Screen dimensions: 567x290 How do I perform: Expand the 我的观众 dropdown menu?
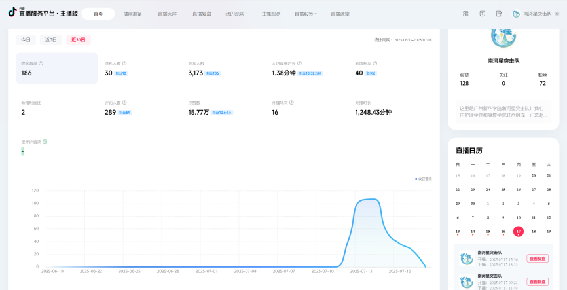click(x=236, y=14)
